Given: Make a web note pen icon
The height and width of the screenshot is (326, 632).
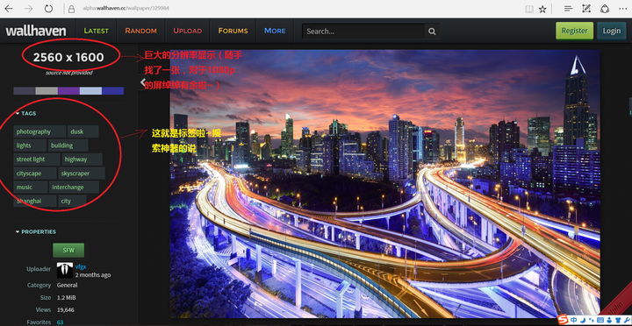Looking at the screenshot, I should click(586, 9).
